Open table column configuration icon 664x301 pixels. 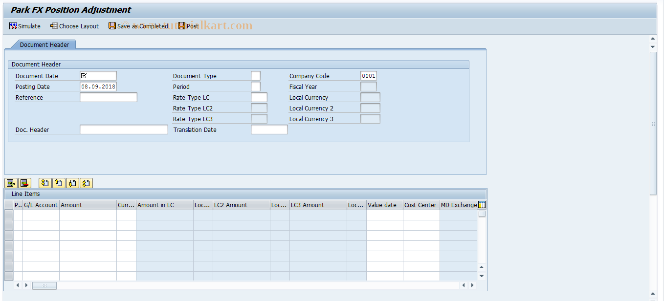point(482,205)
